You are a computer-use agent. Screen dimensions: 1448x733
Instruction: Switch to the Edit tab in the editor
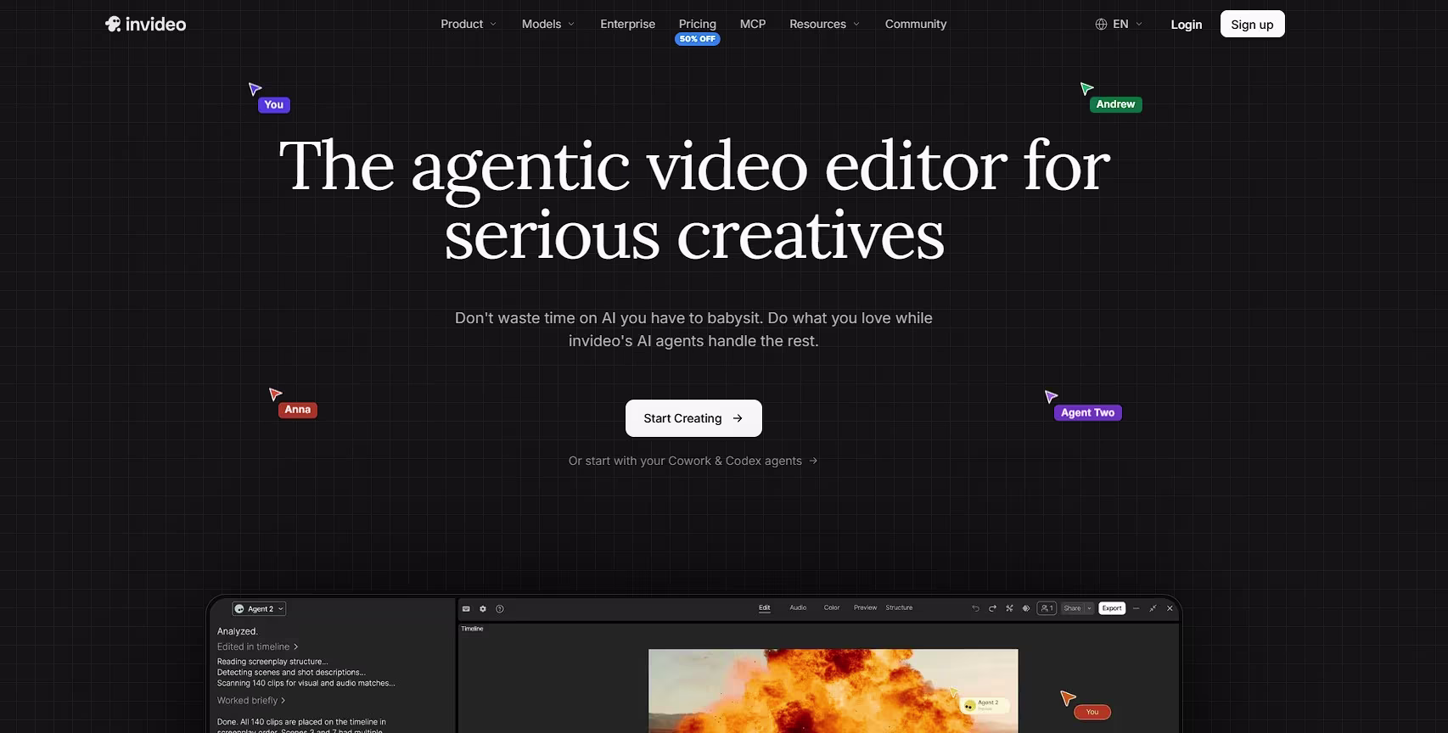point(765,607)
